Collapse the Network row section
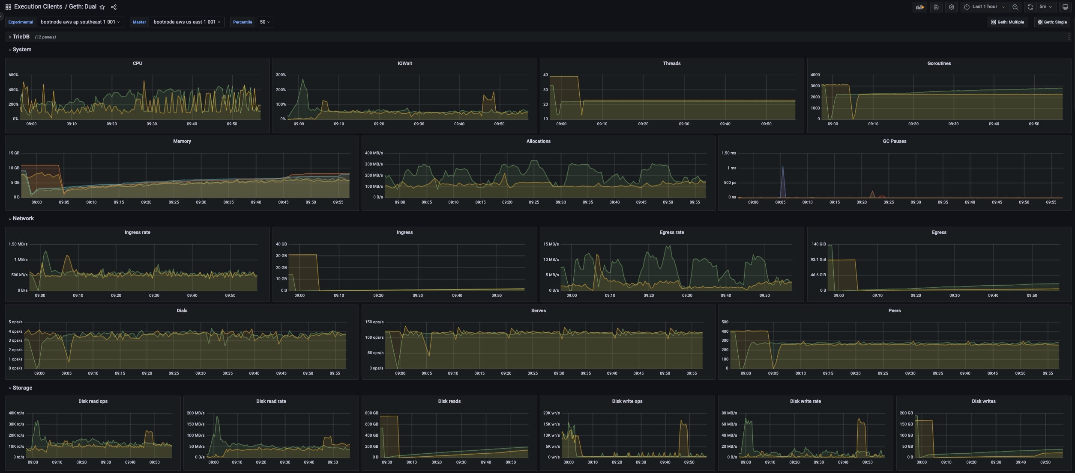The width and height of the screenshot is (1075, 473). pyautogui.click(x=23, y=219)
